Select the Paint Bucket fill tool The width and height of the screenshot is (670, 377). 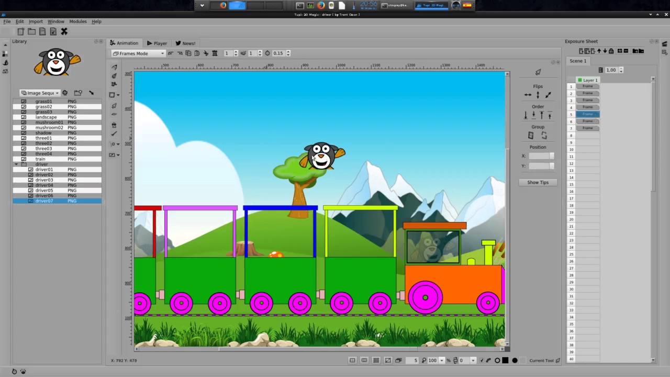[114, 125]
